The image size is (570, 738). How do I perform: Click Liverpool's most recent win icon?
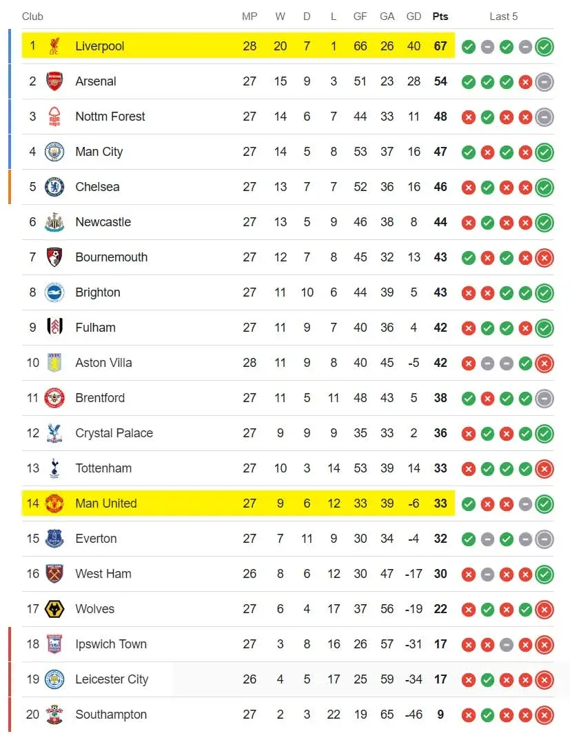click(x=544, y=47)
